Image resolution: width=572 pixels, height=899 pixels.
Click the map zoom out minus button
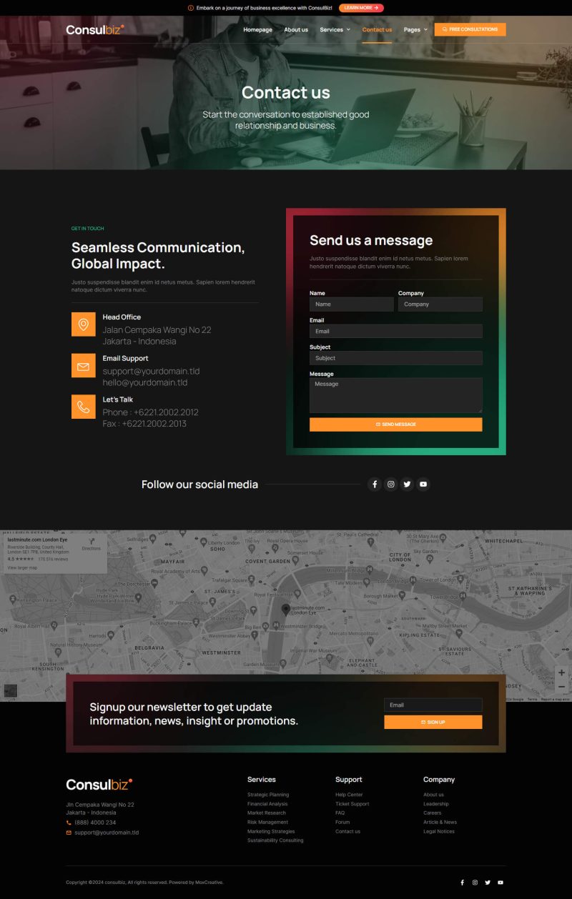click(561, 687)
